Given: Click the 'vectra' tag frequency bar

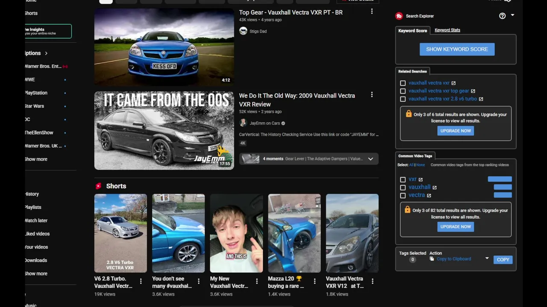Looking at the screenshot, I should [x=503, y=195].
